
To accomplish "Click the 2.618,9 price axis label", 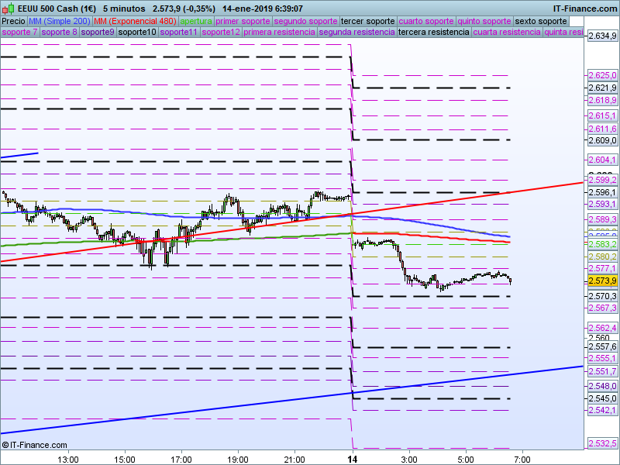I will click(602, 100).
